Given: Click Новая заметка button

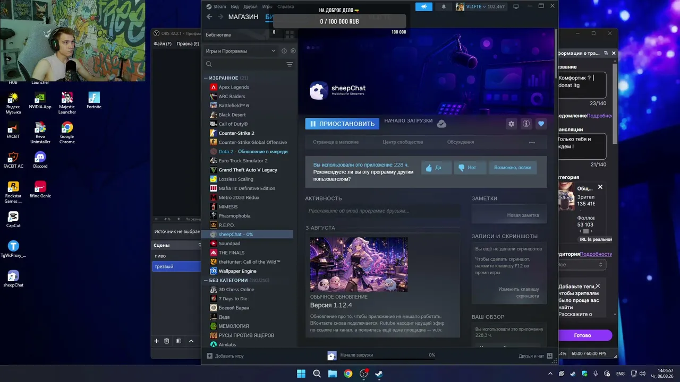Looking at the screenshot, I should (523, 215).
